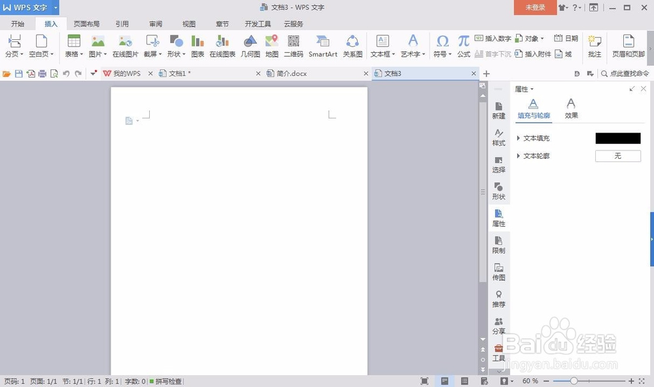The image size is (654, 387).
Task: Switch to the 页面布局 ribbon tab
Action: coord(86,24)
